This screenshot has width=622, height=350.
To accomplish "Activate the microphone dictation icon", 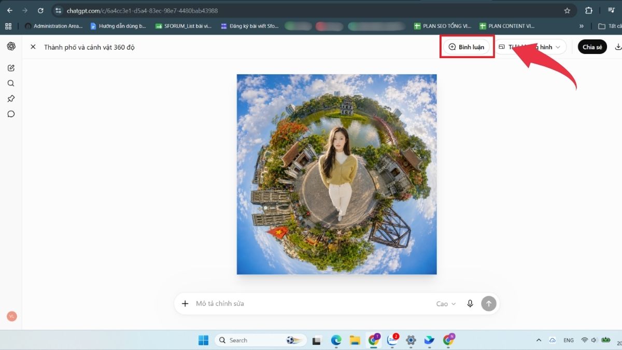I will pos(470,303).
